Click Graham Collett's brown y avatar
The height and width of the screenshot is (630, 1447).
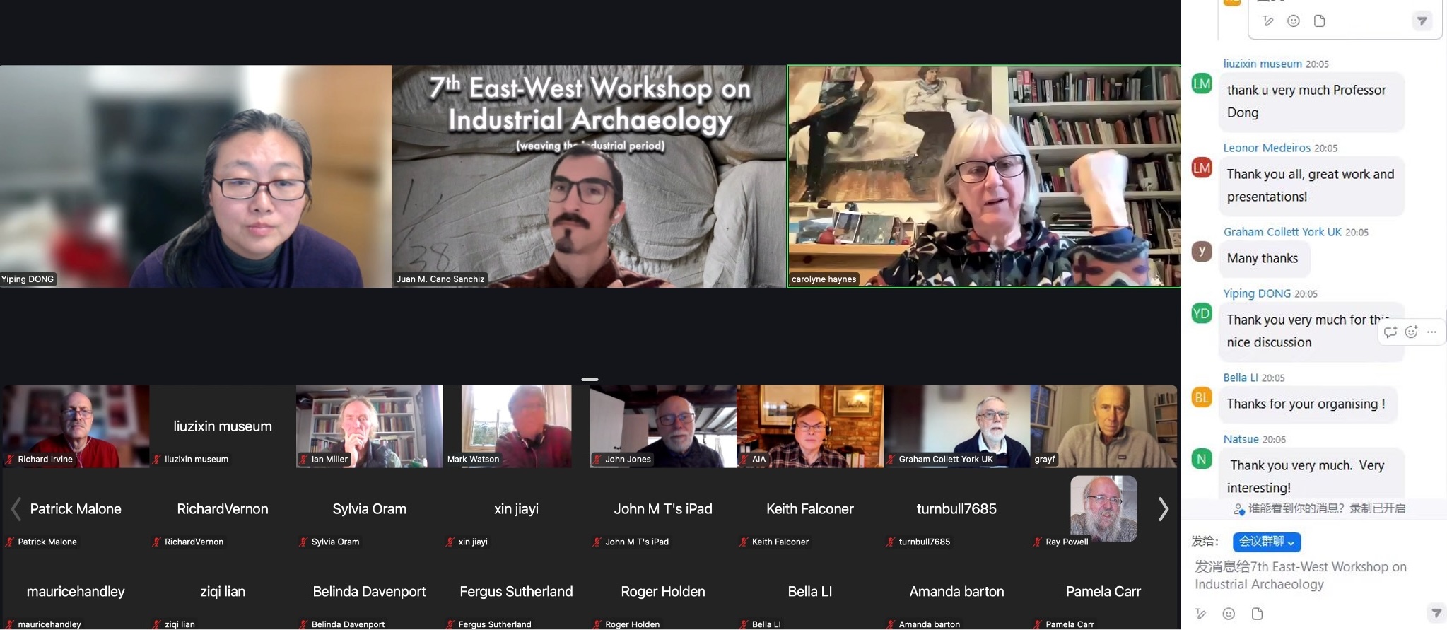pyautogui.click(x=1202, y=251)
